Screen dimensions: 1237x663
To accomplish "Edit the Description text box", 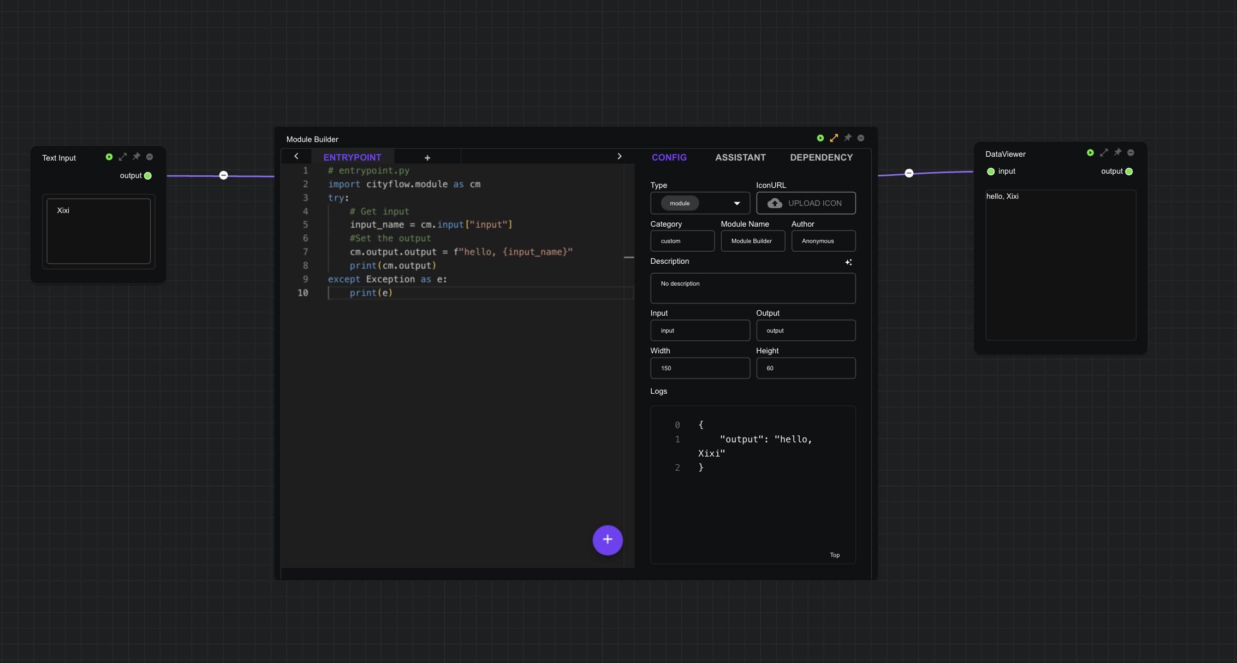I will (x=753, y=288).
